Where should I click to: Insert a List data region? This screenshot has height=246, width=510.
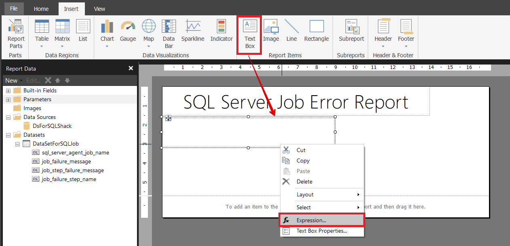coord(83,31)
